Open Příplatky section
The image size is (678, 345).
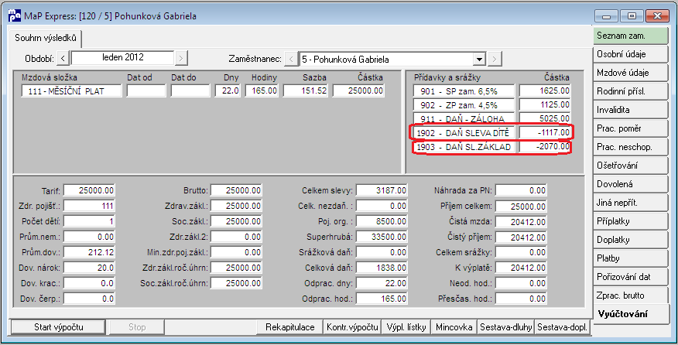click(631, 221)
